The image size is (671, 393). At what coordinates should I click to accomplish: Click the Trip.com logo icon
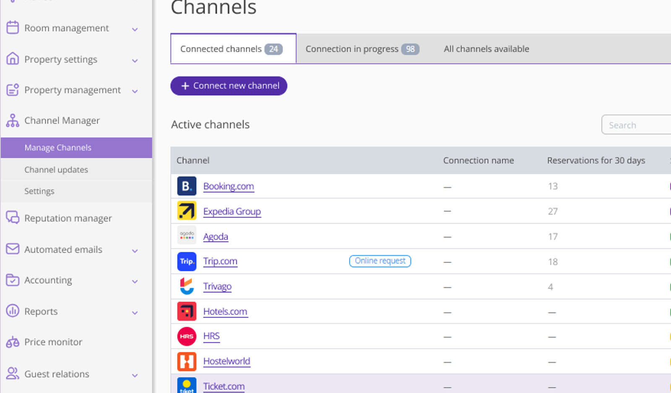(187, 261)
